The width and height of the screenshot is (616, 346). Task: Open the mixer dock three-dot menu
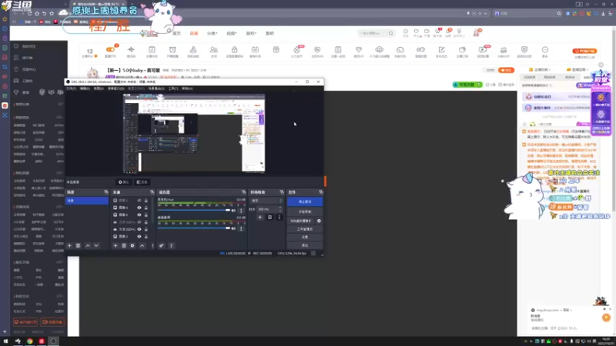pyautogui.click(x=171, y=245)
